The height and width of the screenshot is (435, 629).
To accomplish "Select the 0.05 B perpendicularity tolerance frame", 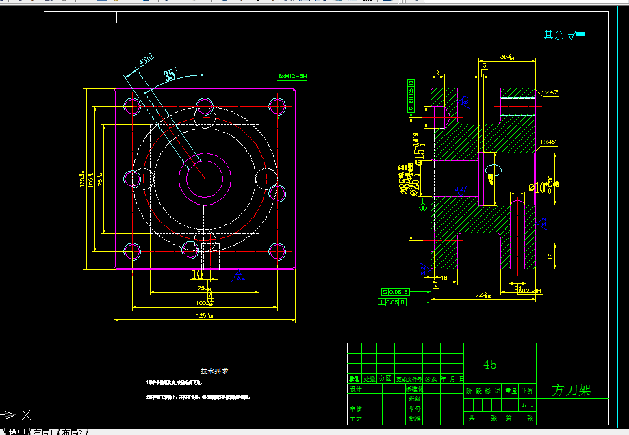I will 392,302.
